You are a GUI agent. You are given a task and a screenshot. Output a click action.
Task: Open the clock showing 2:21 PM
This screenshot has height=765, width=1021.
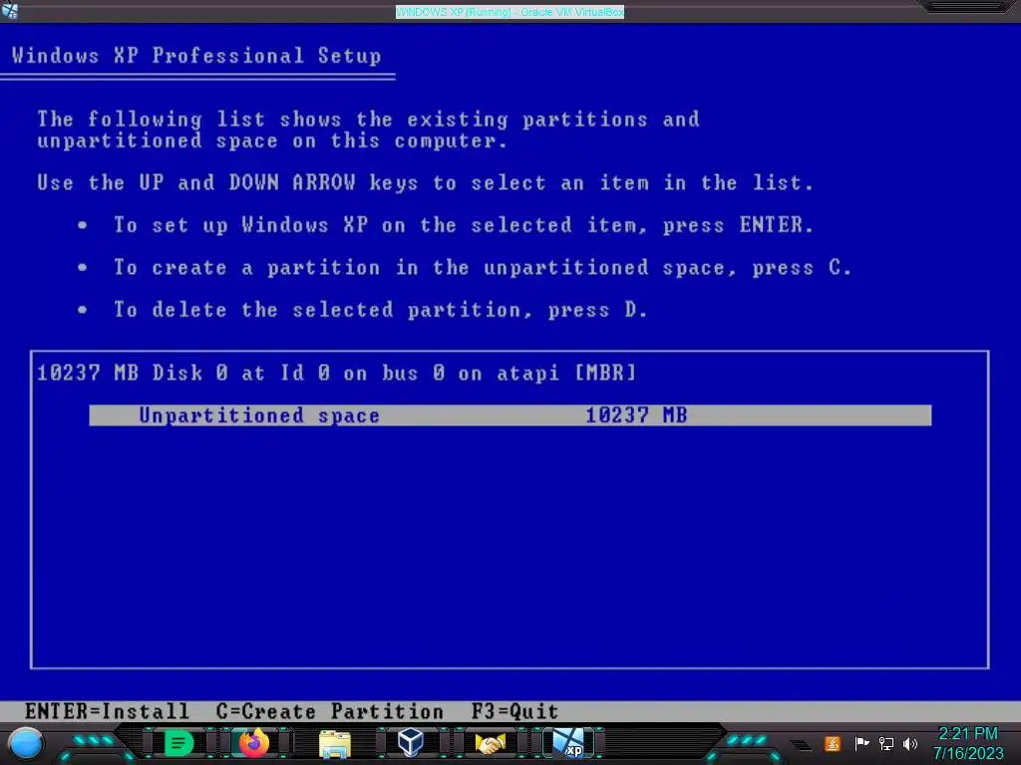967,743
